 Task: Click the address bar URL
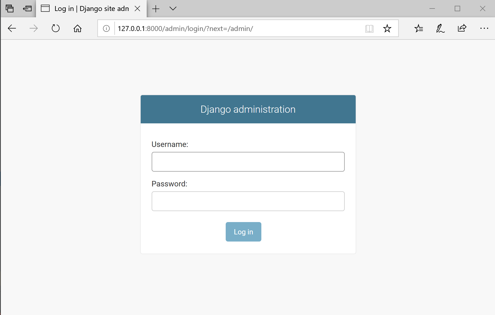pyautogui.click(x=185, y=29)
